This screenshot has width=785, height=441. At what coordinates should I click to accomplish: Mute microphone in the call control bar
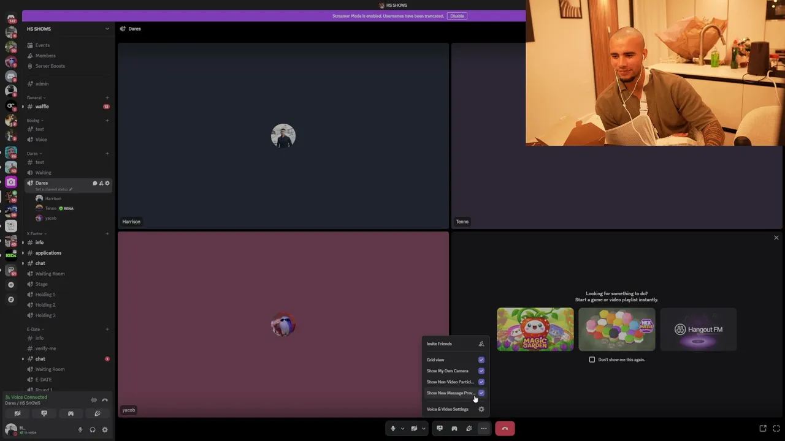(393, 429)
